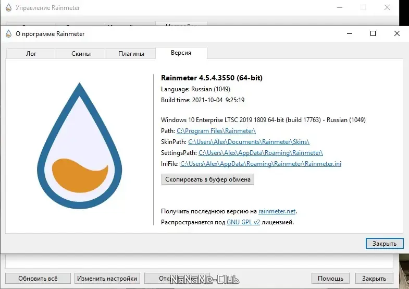Close the Управление Rainmeter window
The image size is (409, 289).
pos(387,7)
